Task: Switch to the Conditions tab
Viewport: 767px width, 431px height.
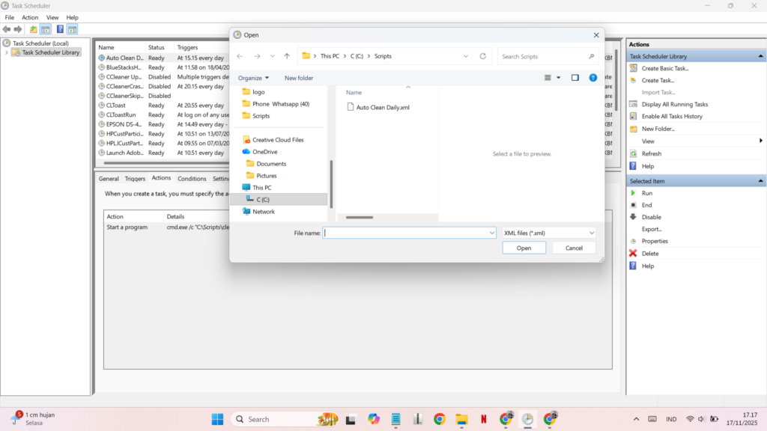Action: click(192, 179)
